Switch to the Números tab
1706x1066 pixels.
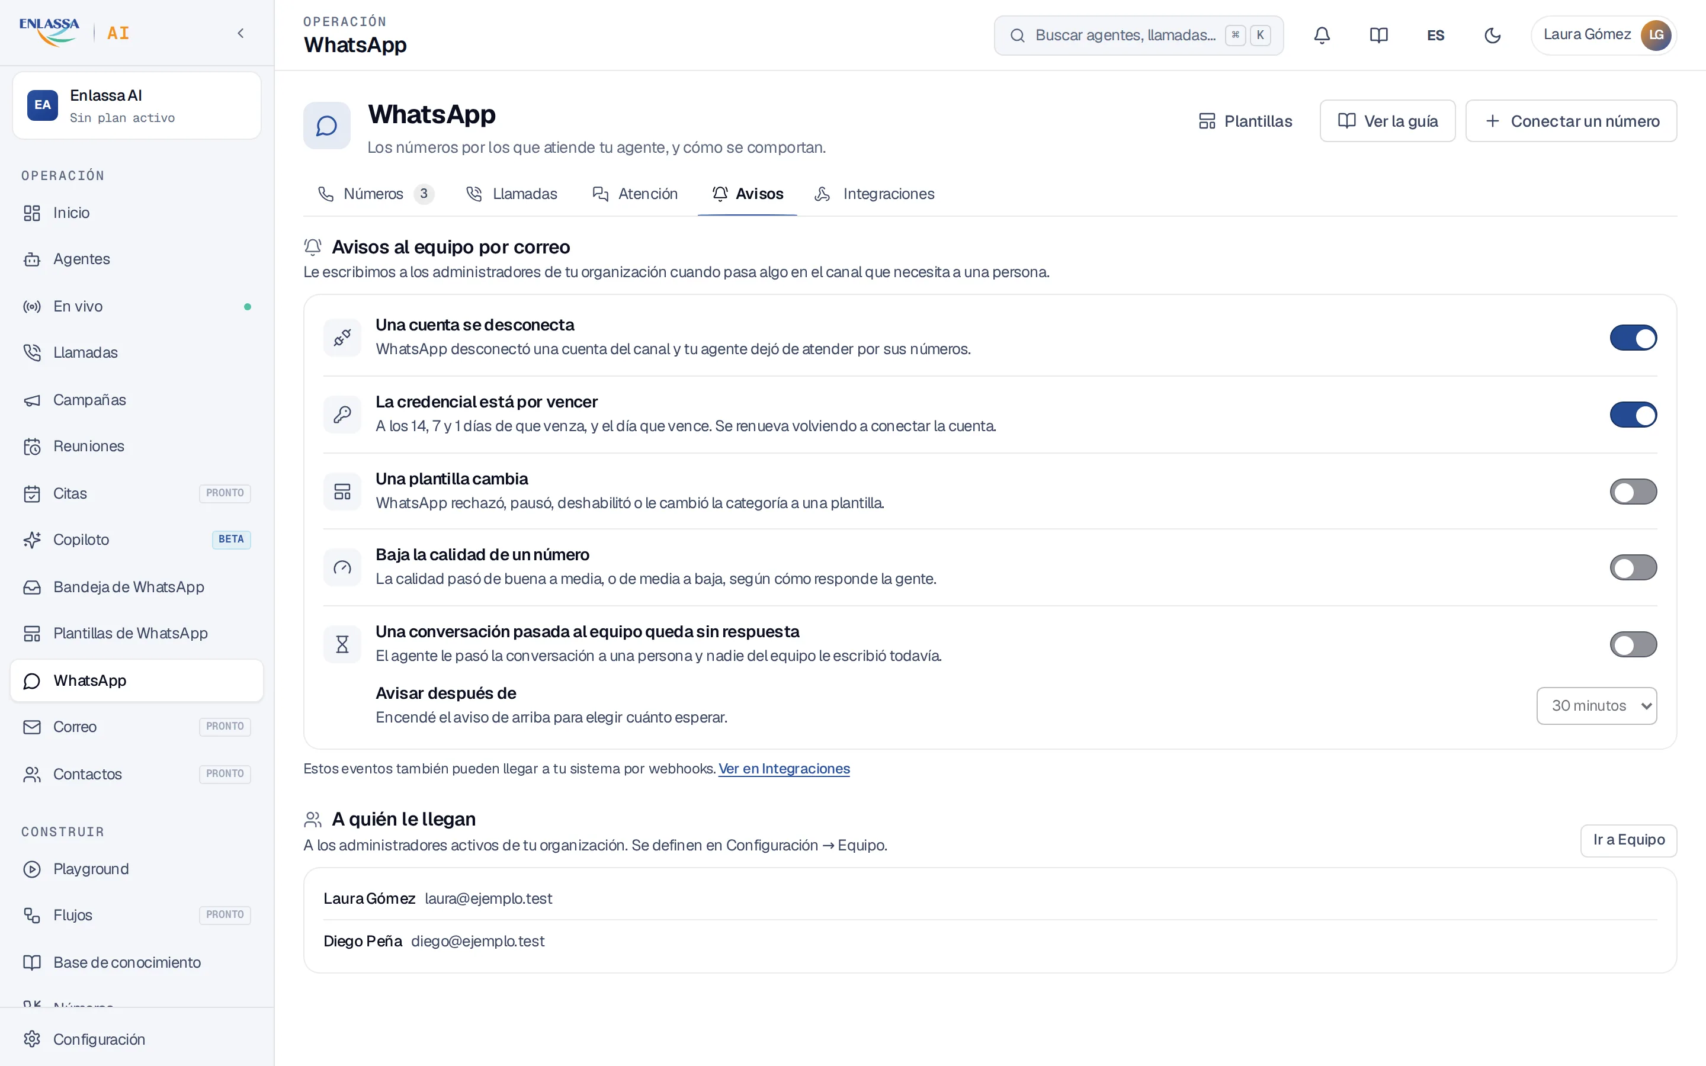pyautogui.click(x=376, y=194)
